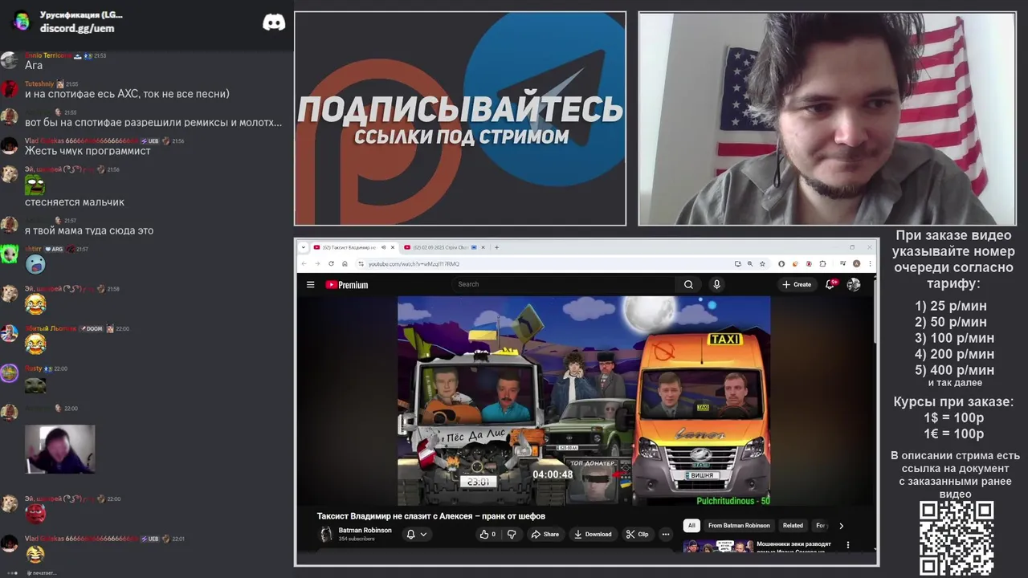Reload the YouTube page in browser
Image resolution: width=1028 pixels, height=578 pixels.
[331, 263]
